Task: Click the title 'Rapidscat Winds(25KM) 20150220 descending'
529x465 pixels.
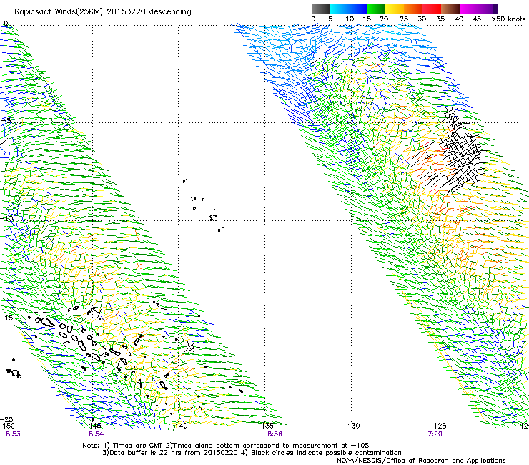Action: pyautogui.click(x=102, y=12)
